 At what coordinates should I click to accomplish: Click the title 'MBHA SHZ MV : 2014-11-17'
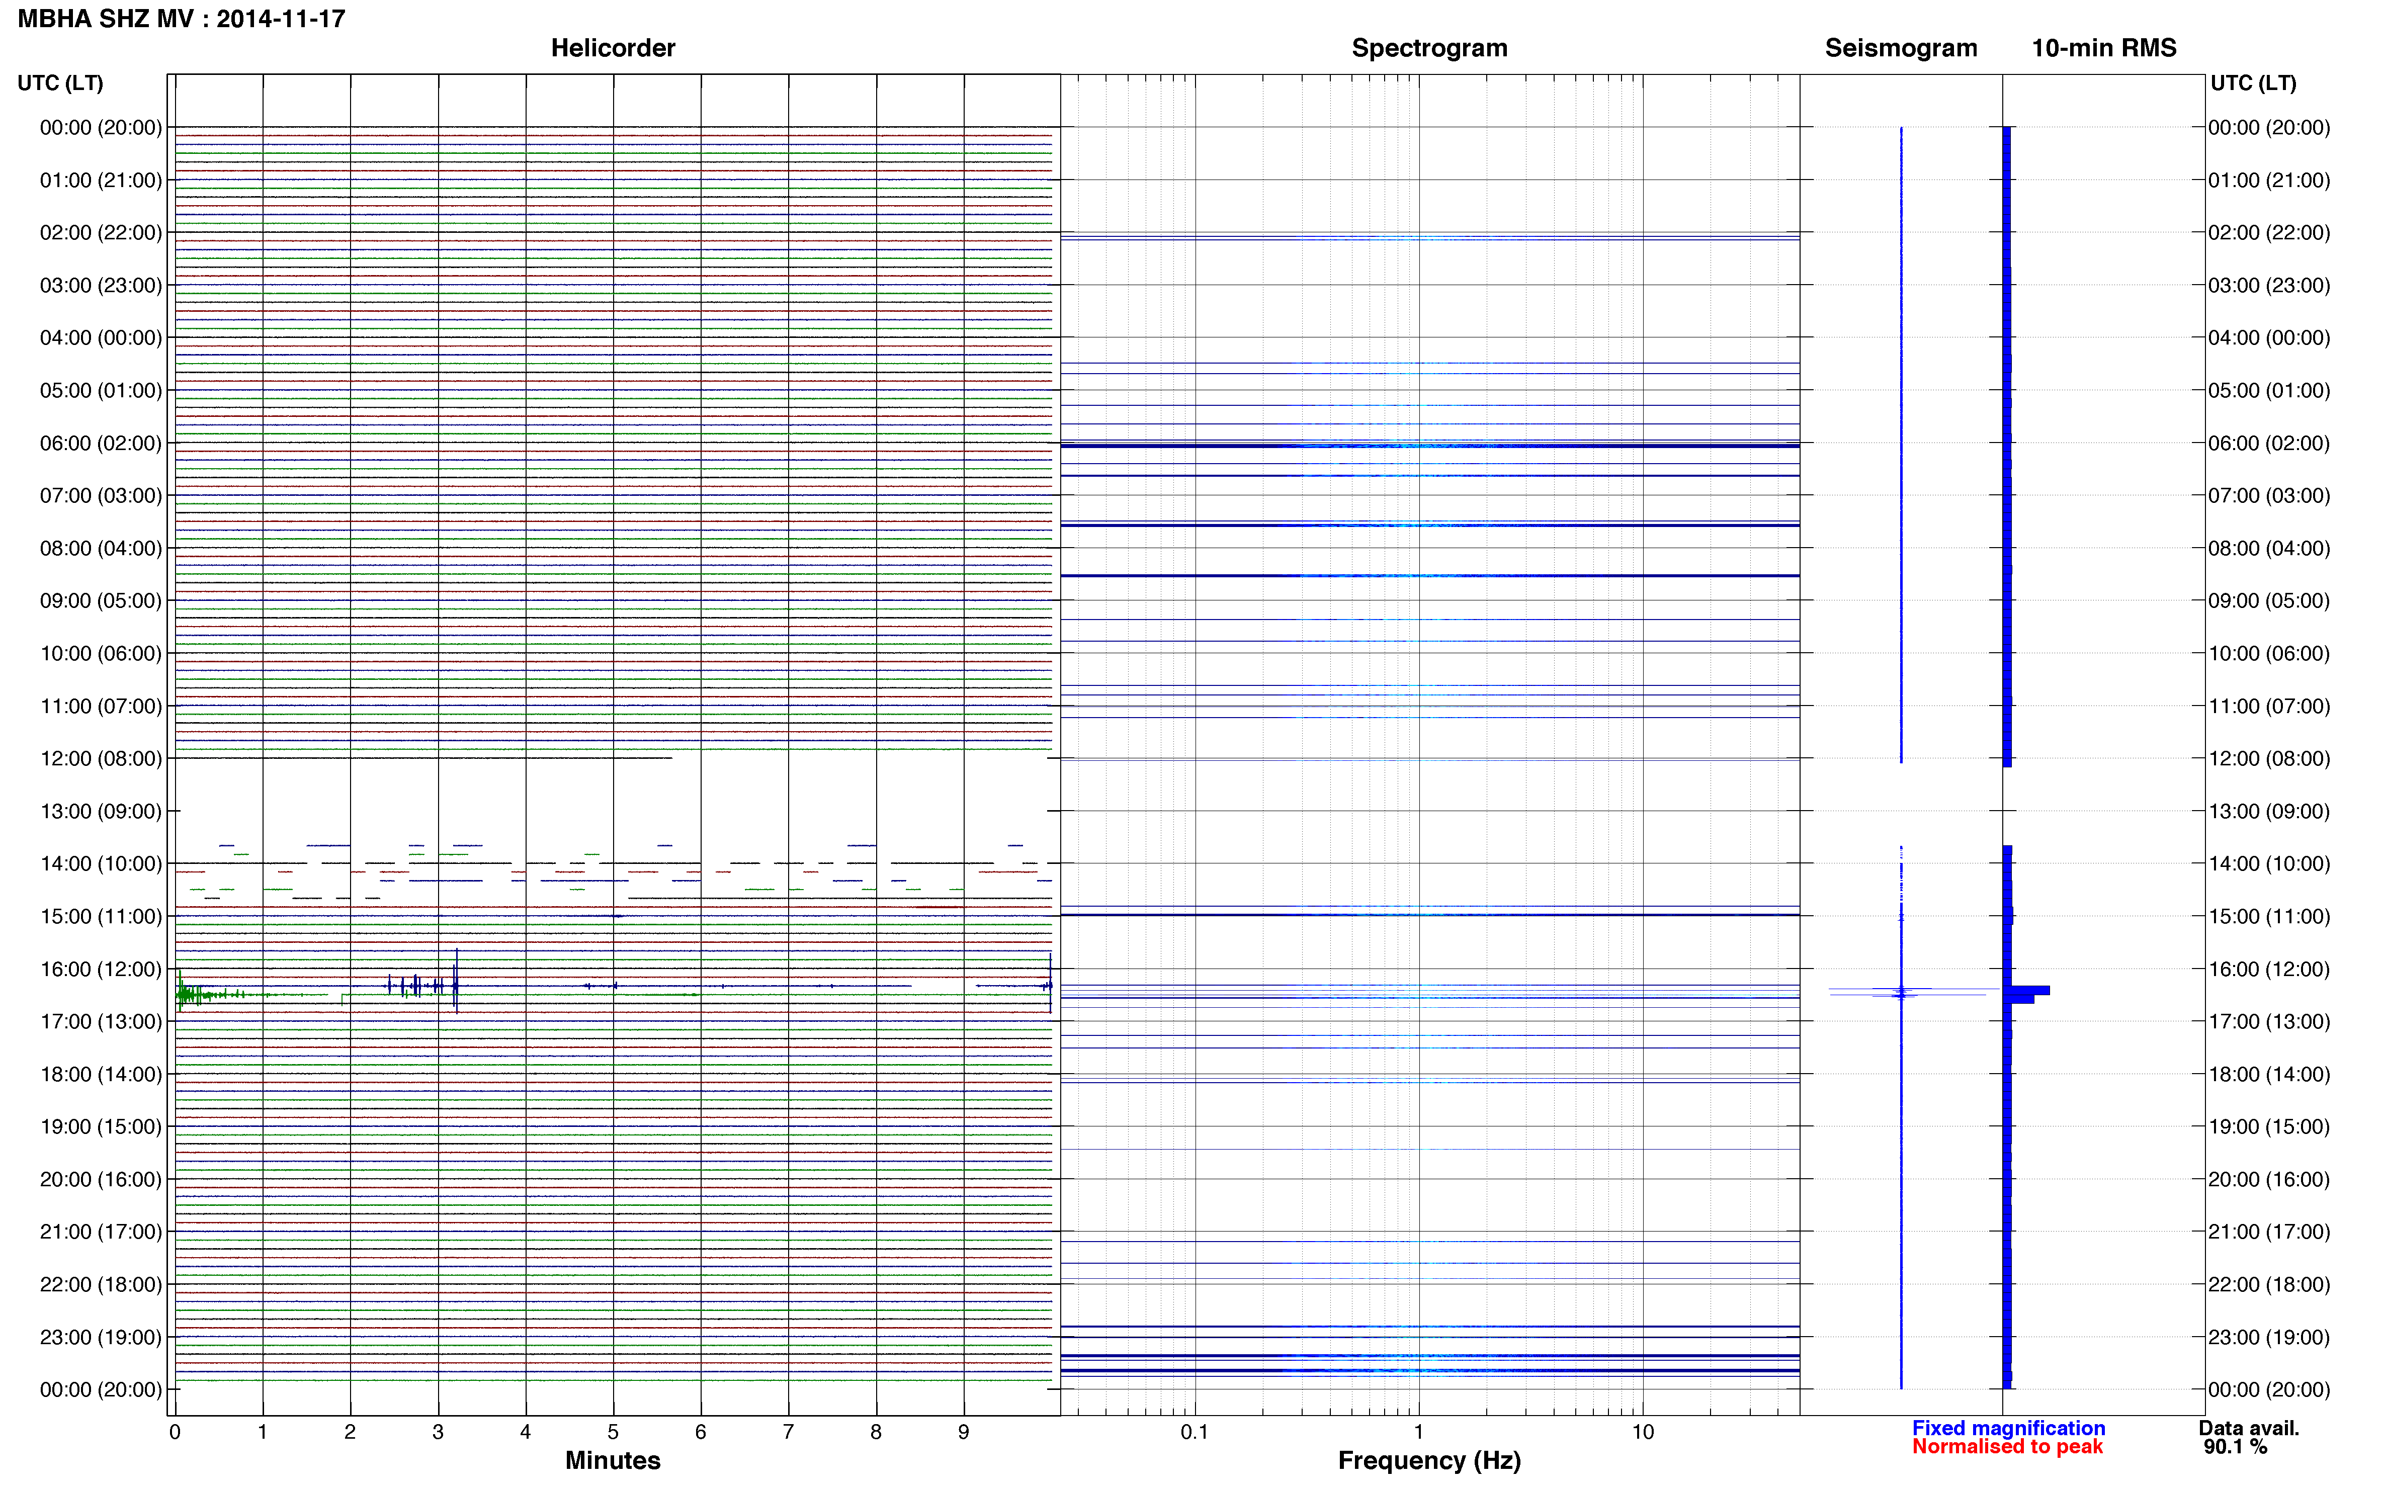click(x=182, y=19)
